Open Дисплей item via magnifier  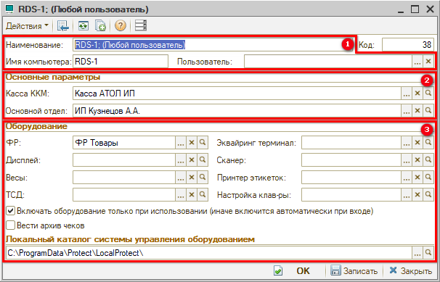tap(203, 160)
